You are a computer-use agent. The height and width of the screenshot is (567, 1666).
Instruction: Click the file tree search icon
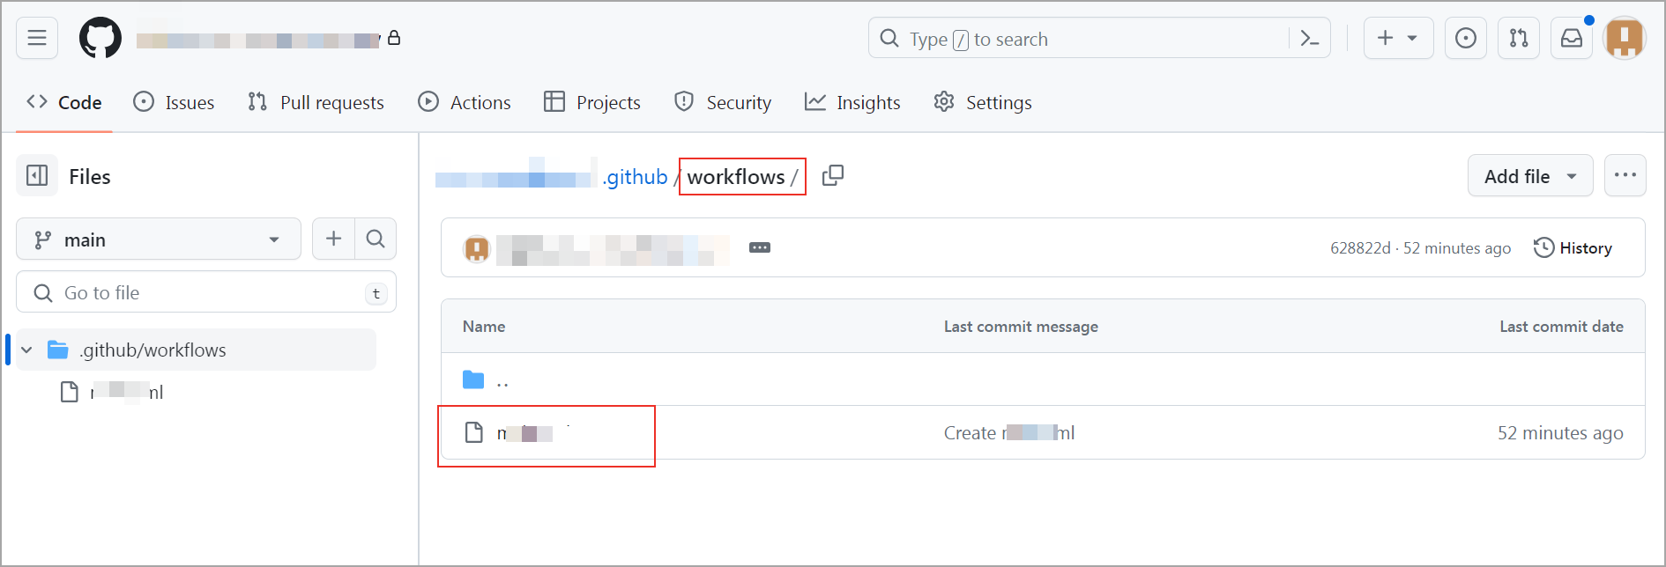(x=376, y=239)
